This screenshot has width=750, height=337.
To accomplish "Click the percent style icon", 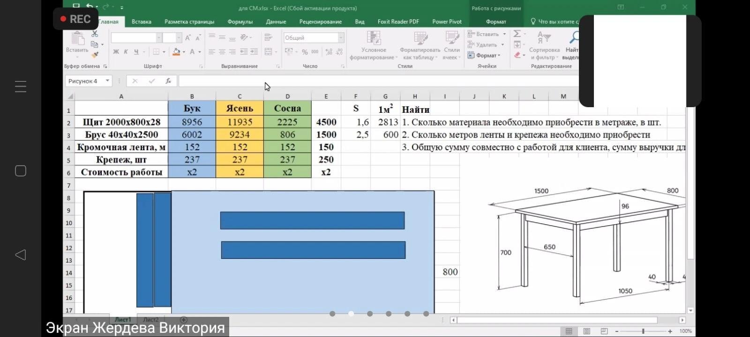I will coord(305,52).
